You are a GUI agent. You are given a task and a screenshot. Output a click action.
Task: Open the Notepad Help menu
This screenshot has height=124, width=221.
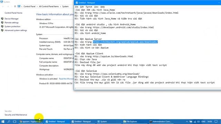103,7
